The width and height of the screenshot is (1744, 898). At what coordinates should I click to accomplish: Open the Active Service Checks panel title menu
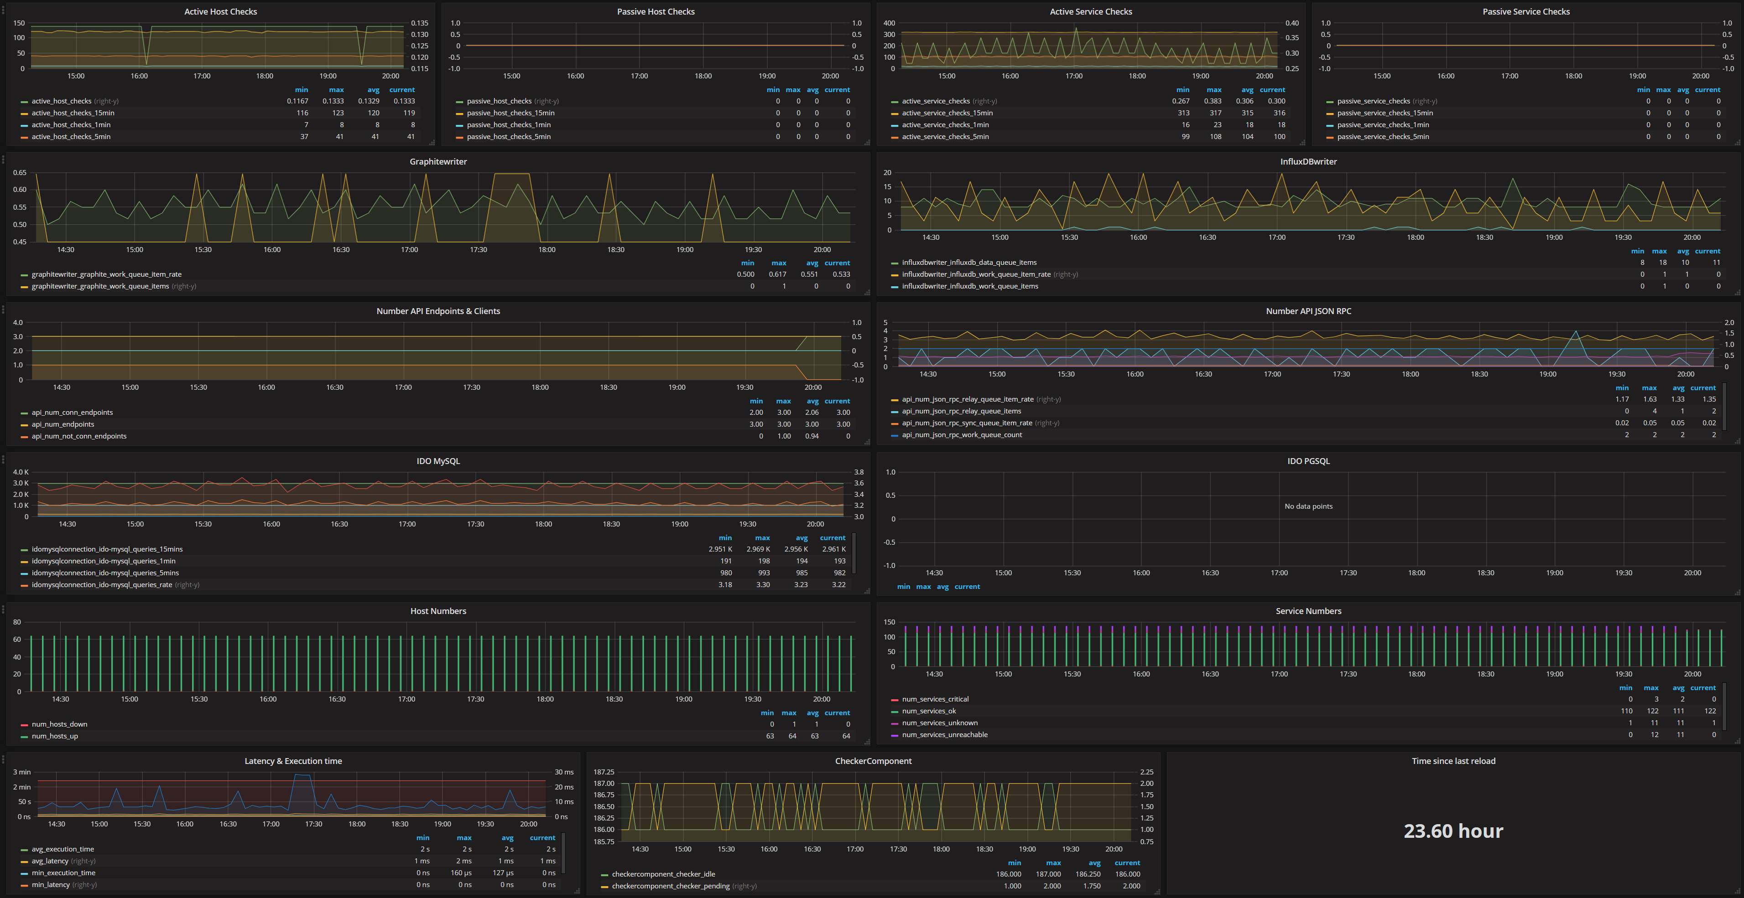[x=1090, y=11]
